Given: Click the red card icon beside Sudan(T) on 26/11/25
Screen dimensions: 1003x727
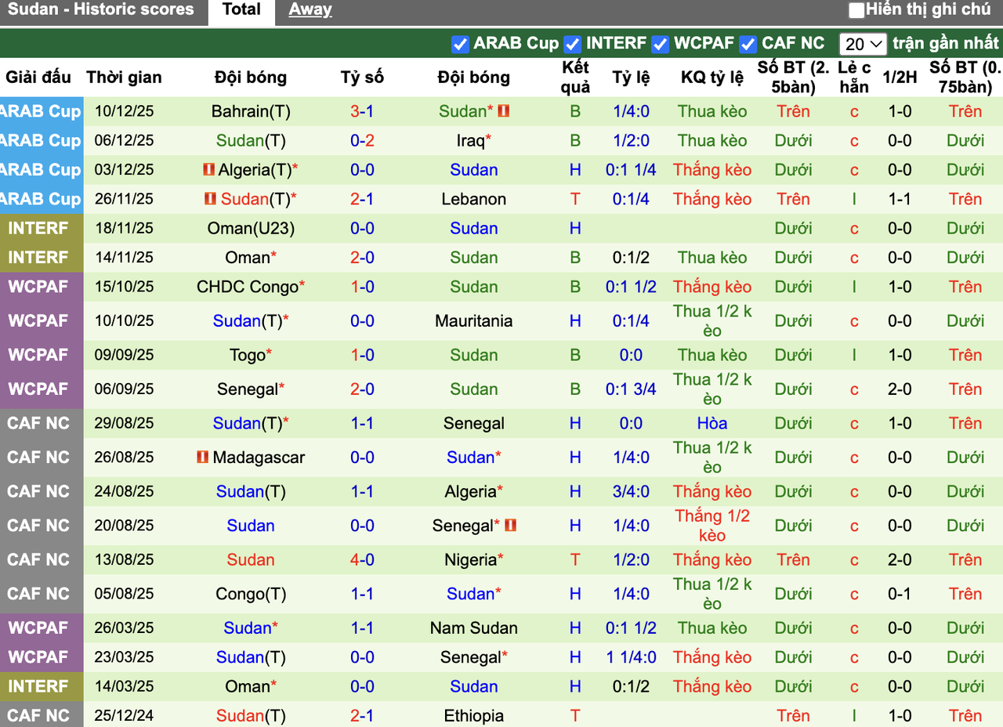Looking at the screenshot, I should coord(210,199).
